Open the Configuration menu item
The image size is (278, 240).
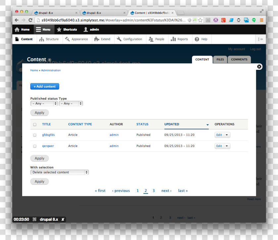pos(129,39)
